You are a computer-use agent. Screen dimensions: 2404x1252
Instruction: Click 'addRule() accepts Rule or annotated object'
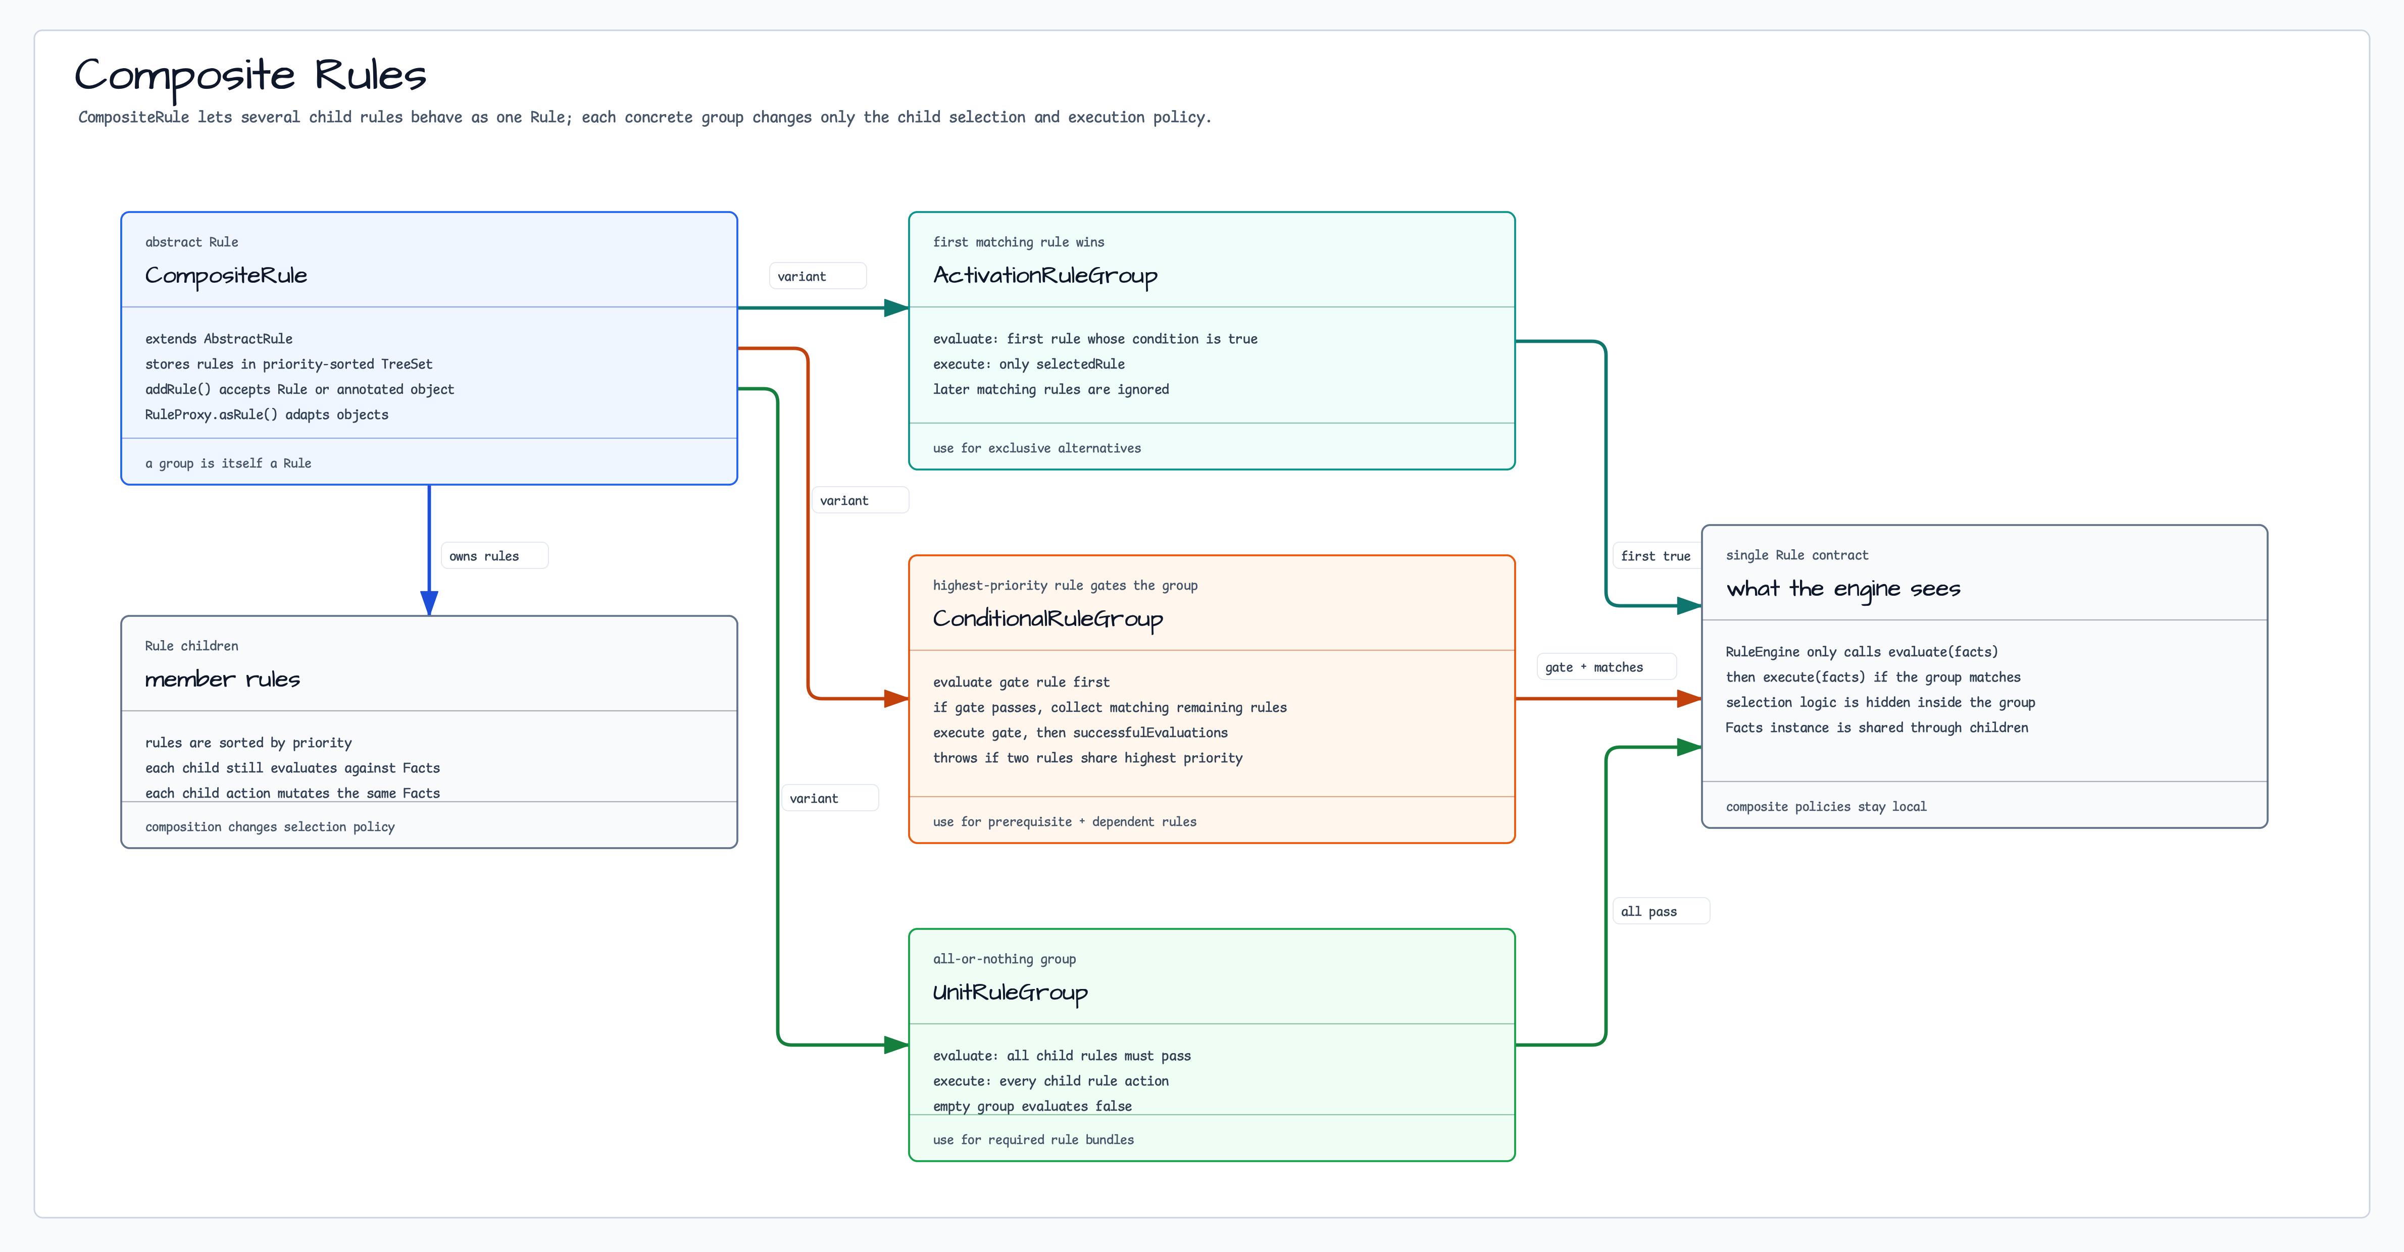[299, 389]
